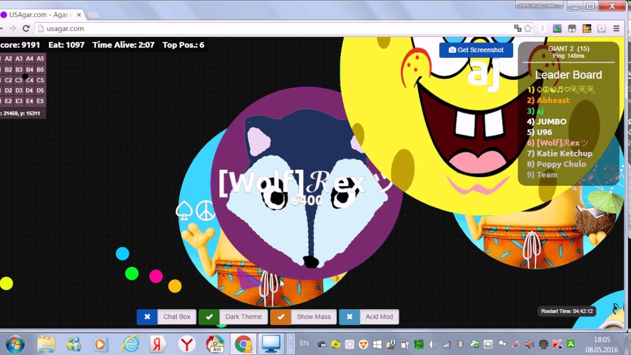Click the mass number 6400

(307, 200)
